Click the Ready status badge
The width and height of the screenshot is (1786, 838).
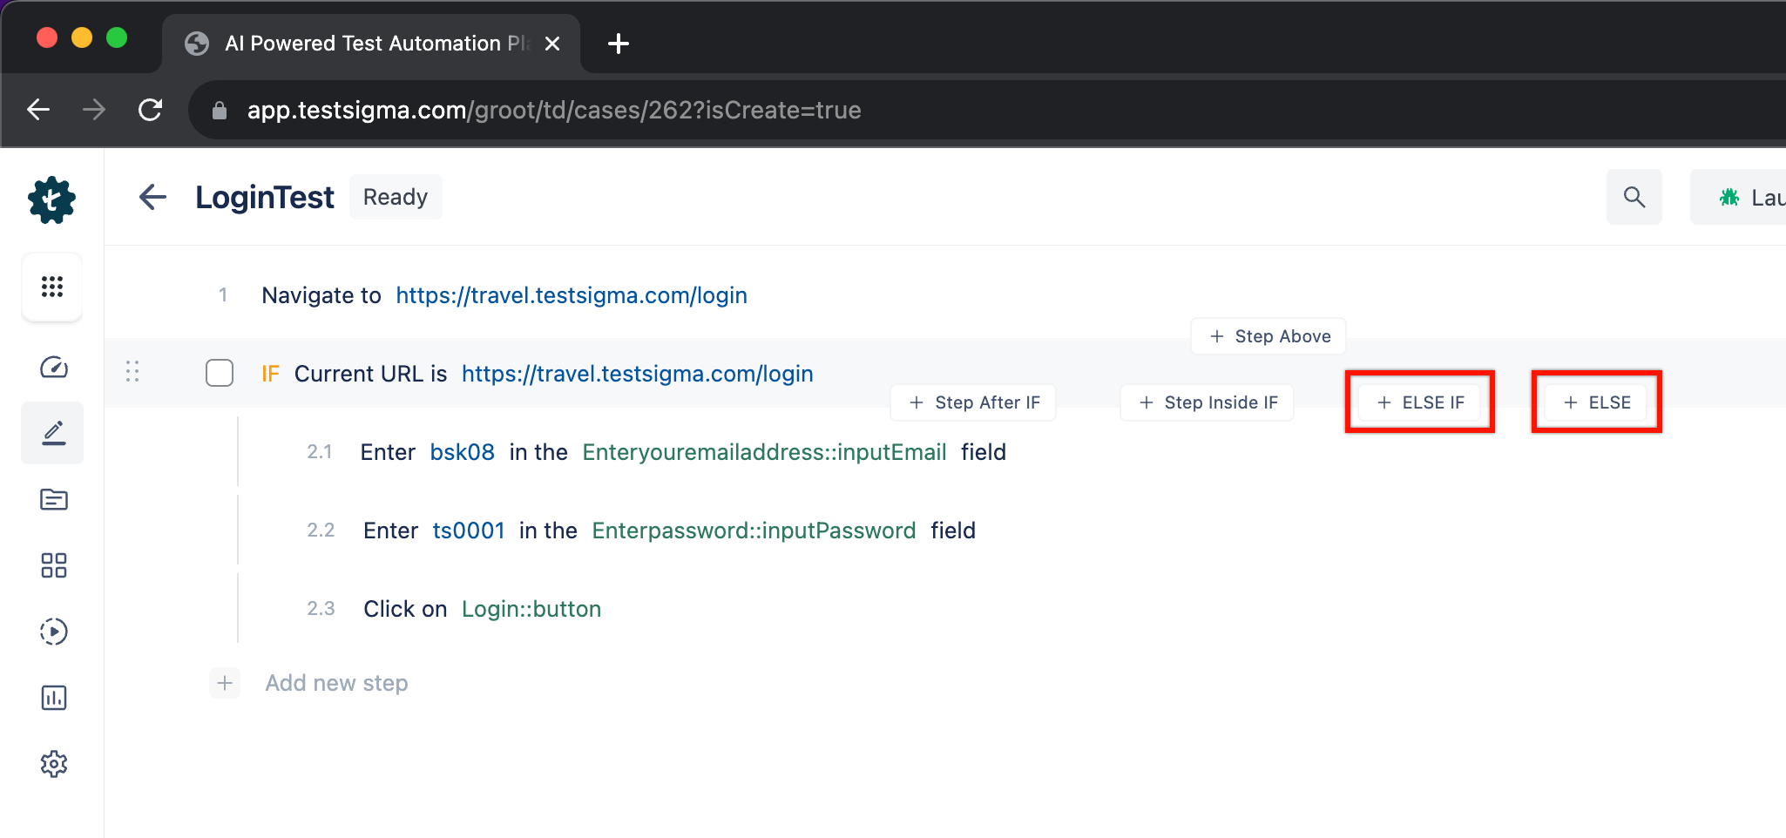[x=396, y=197]
